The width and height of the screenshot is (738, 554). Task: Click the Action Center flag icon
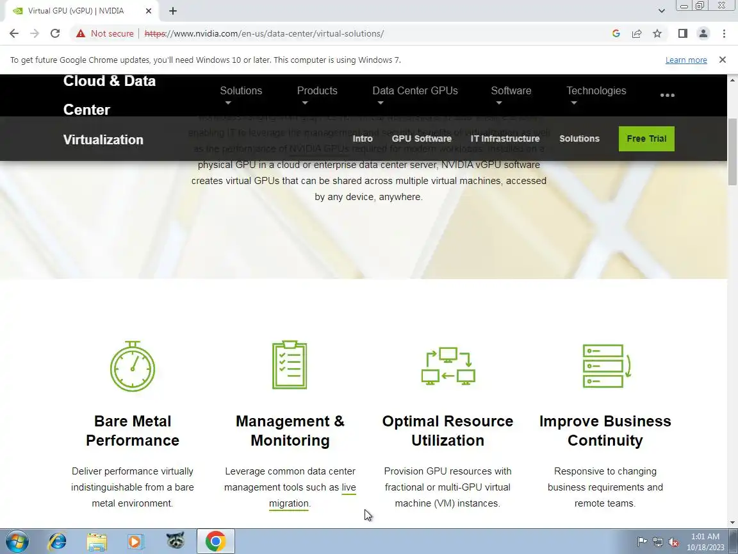tap(641, 542)
